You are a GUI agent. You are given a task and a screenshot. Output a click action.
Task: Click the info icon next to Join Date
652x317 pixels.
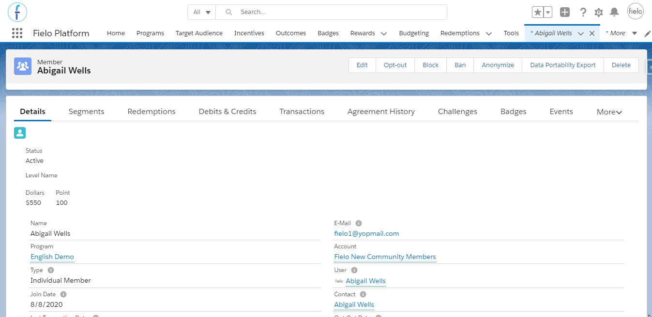pyautogui.click(x=63, y=294)
